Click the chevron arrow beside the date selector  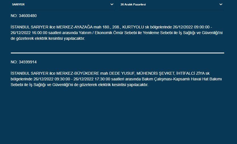point(221,5)
